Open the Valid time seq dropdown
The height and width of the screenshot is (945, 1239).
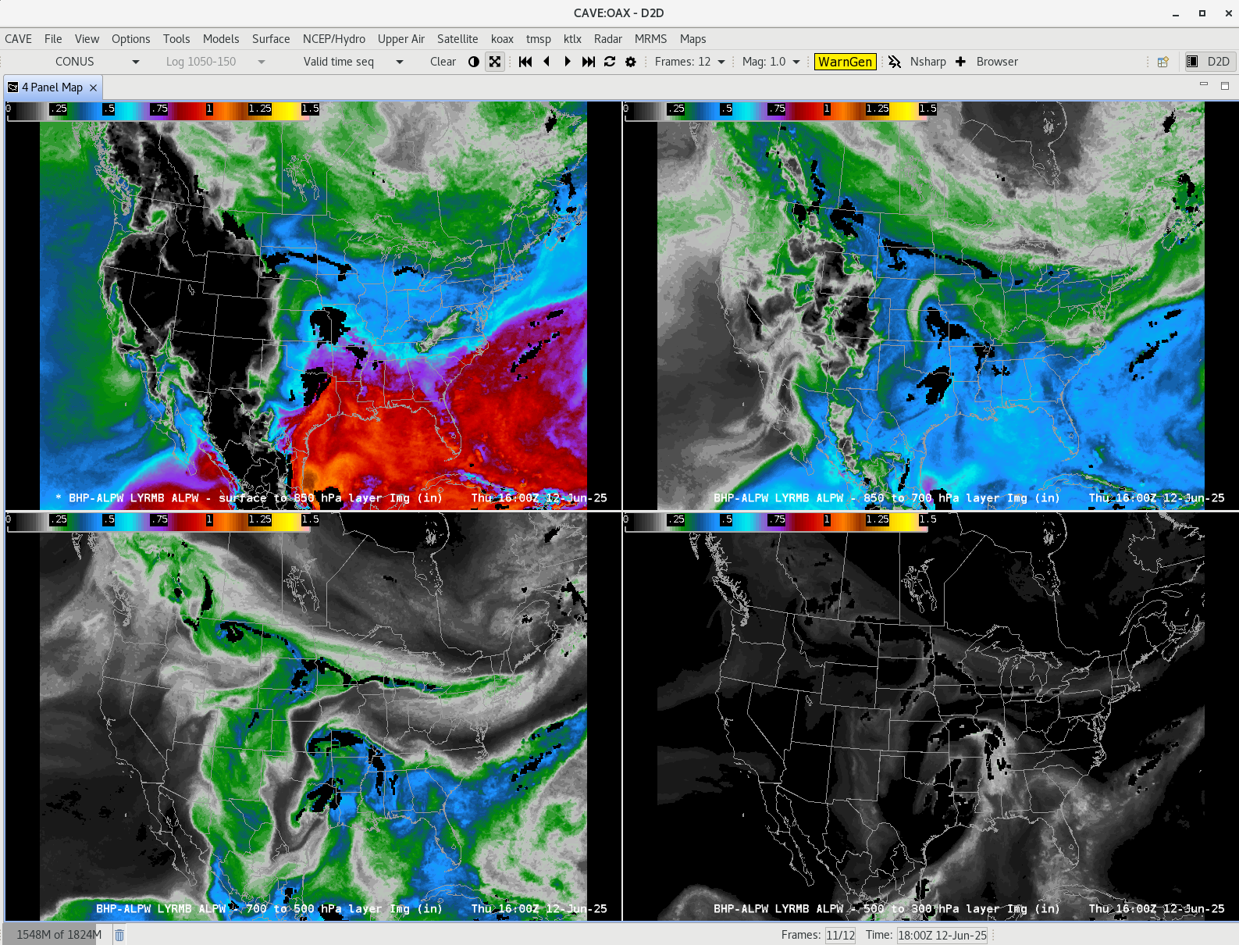click(x=353, y=62)
